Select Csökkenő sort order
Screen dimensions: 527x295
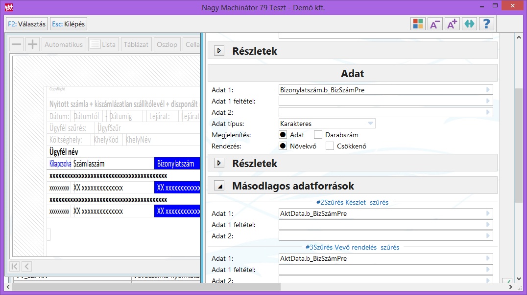pyautogui.click(x=330, y=146)
